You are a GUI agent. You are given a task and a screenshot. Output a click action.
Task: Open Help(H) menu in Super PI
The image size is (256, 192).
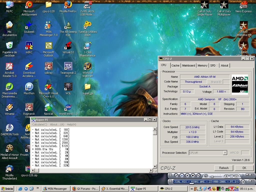coord(71,124)
